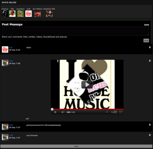The image size is (153, 149).
Task: Open the video on YouTube via logo
Action: tap(114, 112)
